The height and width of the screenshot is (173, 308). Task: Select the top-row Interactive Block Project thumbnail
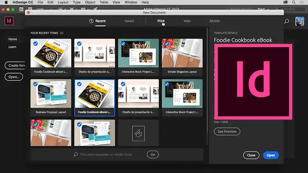138,53
